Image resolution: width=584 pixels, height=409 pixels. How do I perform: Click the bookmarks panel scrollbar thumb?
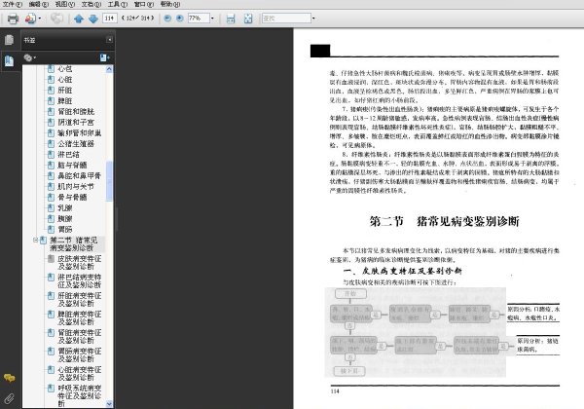(x=109, y=181)
